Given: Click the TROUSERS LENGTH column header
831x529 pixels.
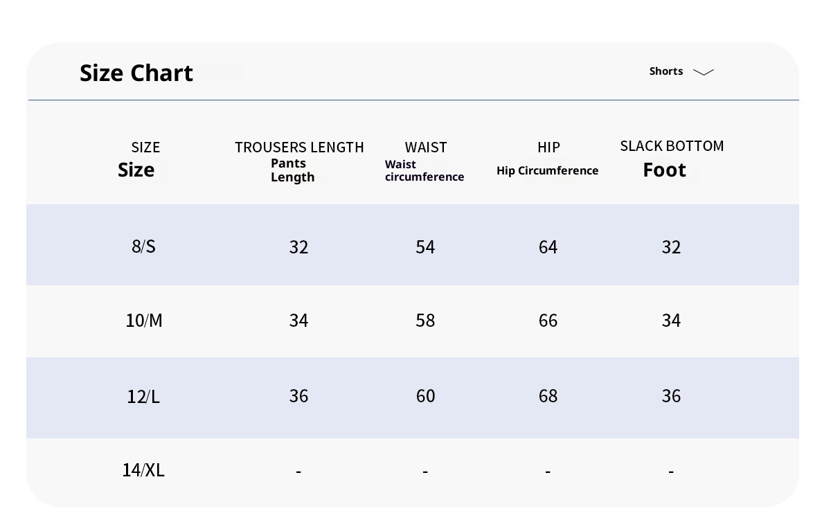Looking at the screenshot, I should 299,147.
